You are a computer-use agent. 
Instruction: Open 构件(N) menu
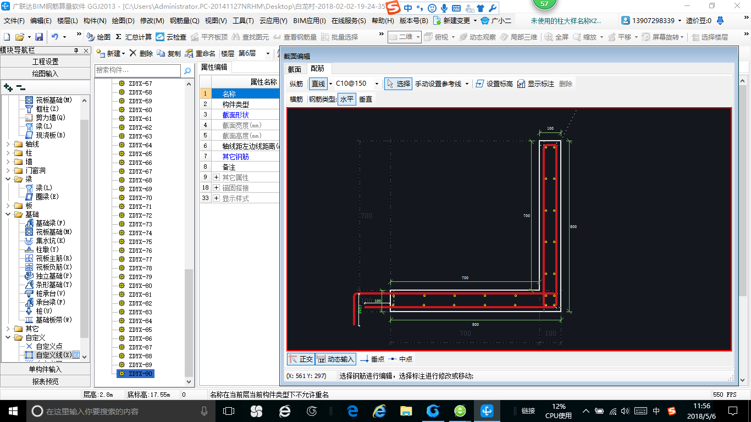tap(95, 21)
